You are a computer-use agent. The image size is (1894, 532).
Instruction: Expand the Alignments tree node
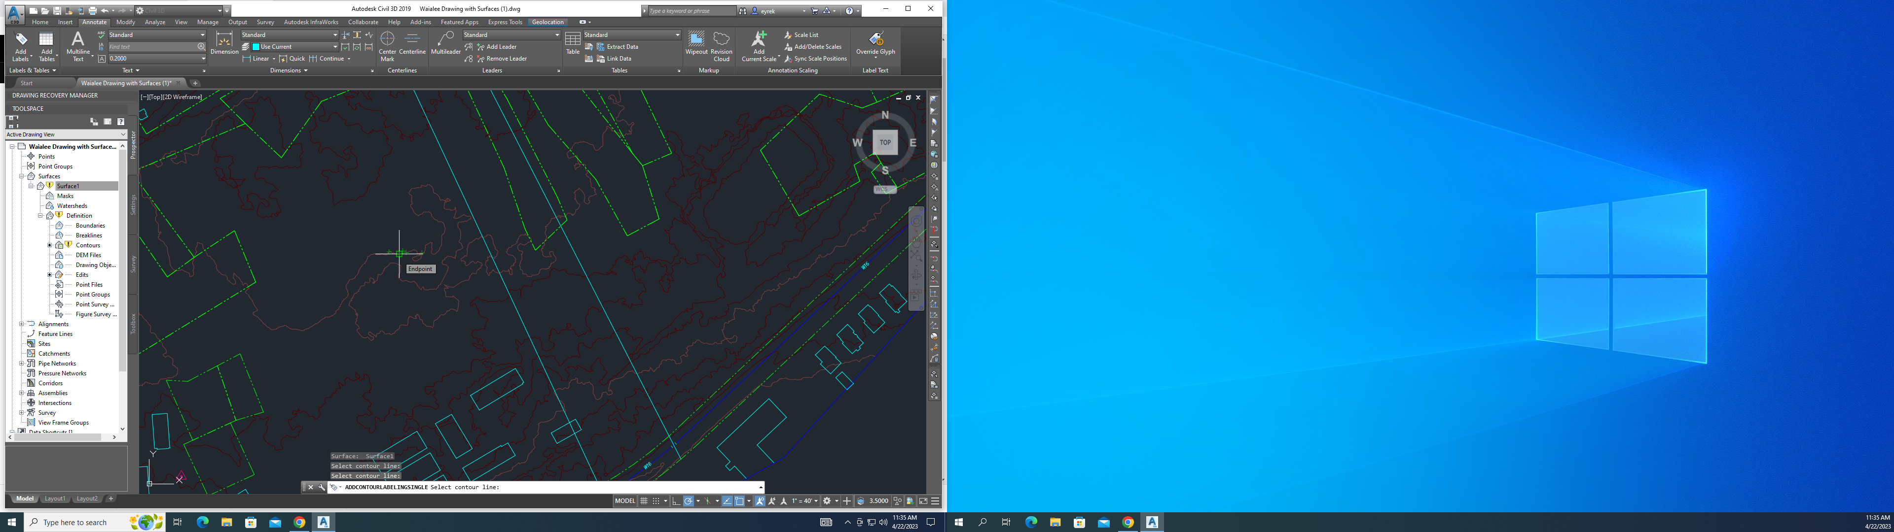(21, 324)
